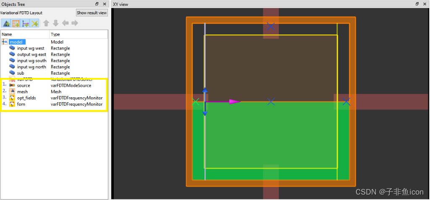Select the fom monitor in the tree
This screenshot has width=430, height=200.
21,104
